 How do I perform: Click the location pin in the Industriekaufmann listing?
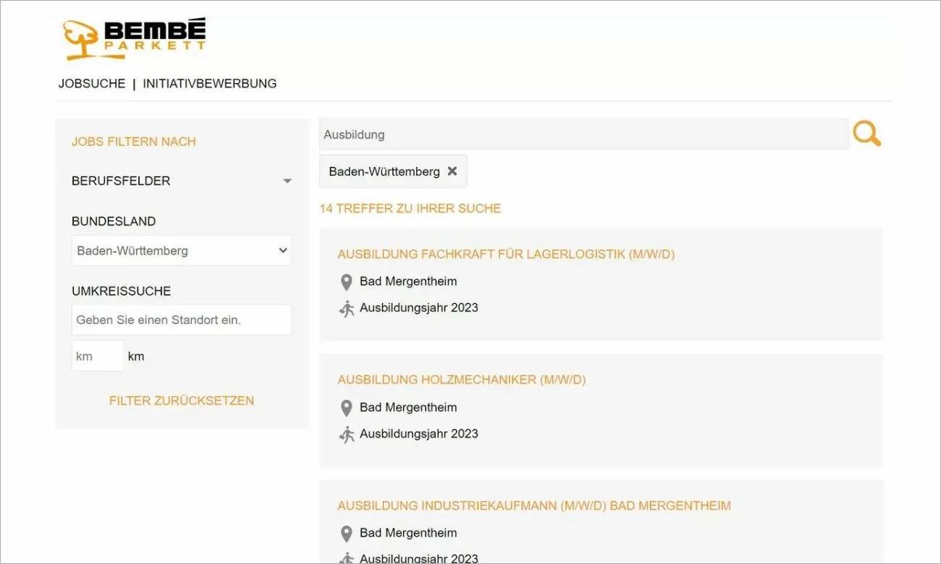point(346,534)
